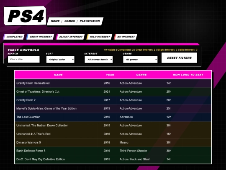
Task: Select the No Interest legend tag
Action: coord(126,37)
